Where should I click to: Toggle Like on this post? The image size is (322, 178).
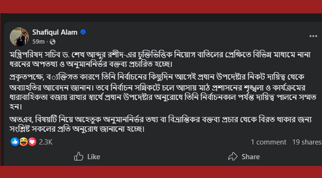87,156
